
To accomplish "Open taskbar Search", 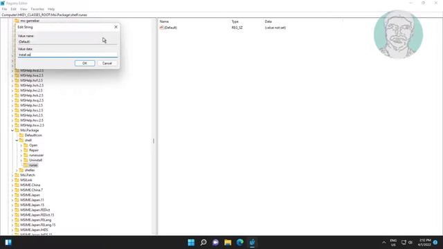I will [204, 243].
